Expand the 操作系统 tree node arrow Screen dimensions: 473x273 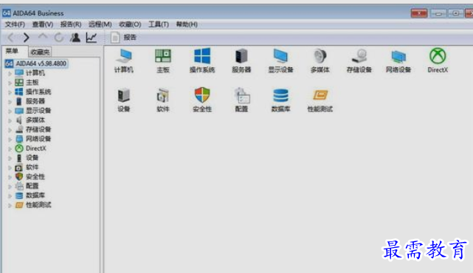[x=10, y=92]
